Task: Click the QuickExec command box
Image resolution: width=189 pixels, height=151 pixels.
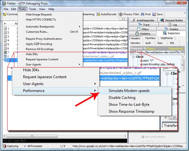Action: (x=65, y=141)
